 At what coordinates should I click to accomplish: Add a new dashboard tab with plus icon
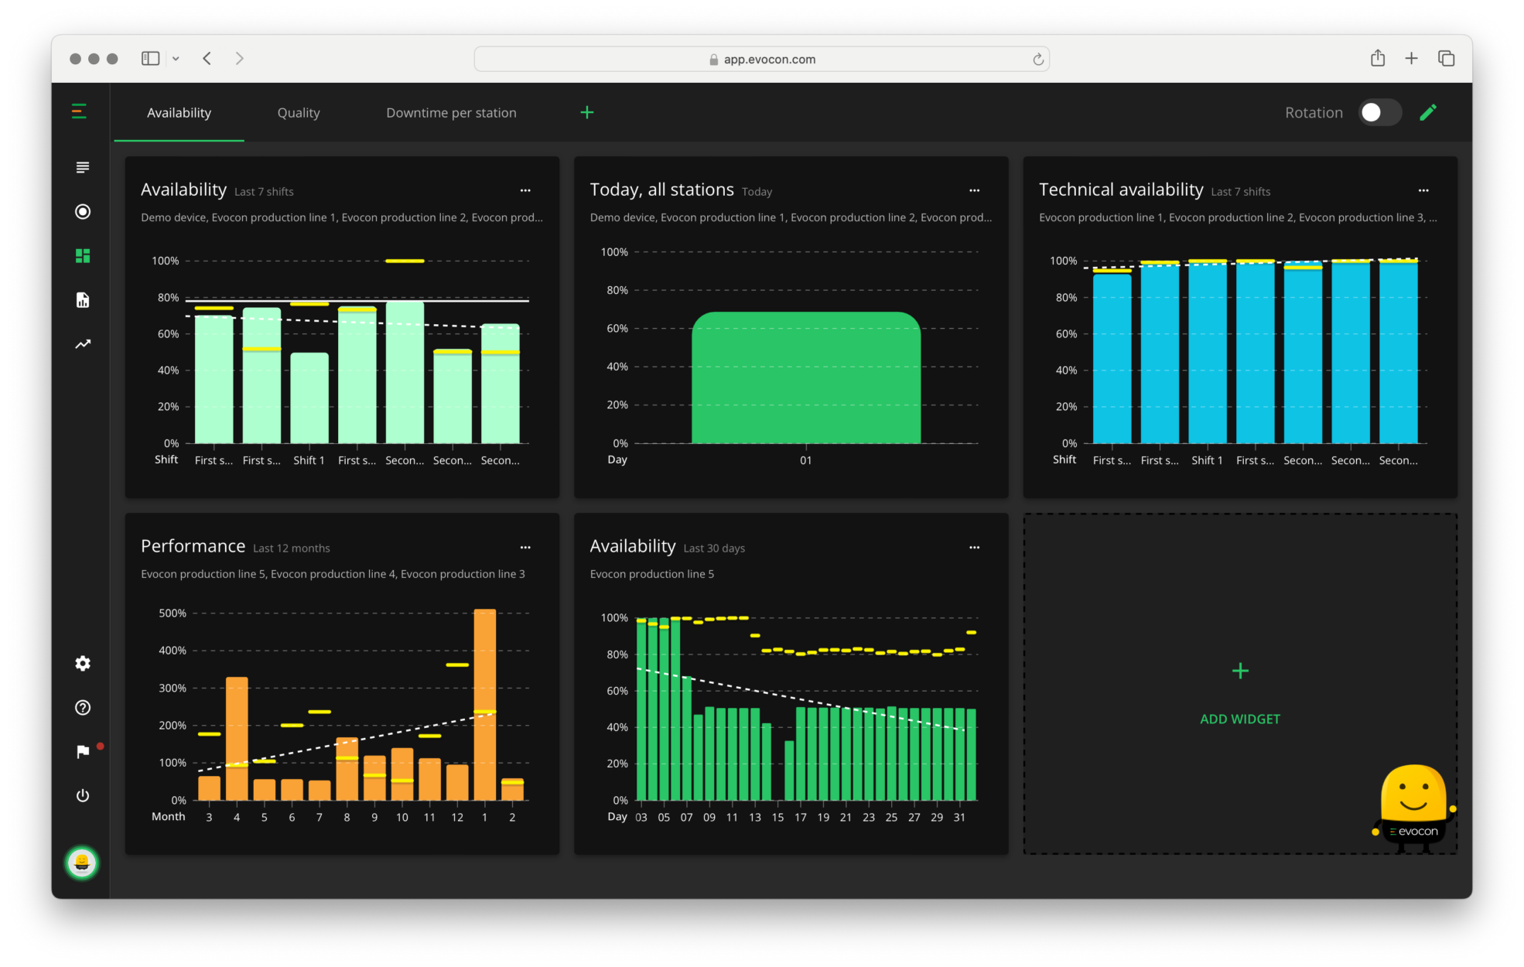(x=587, y=113)
